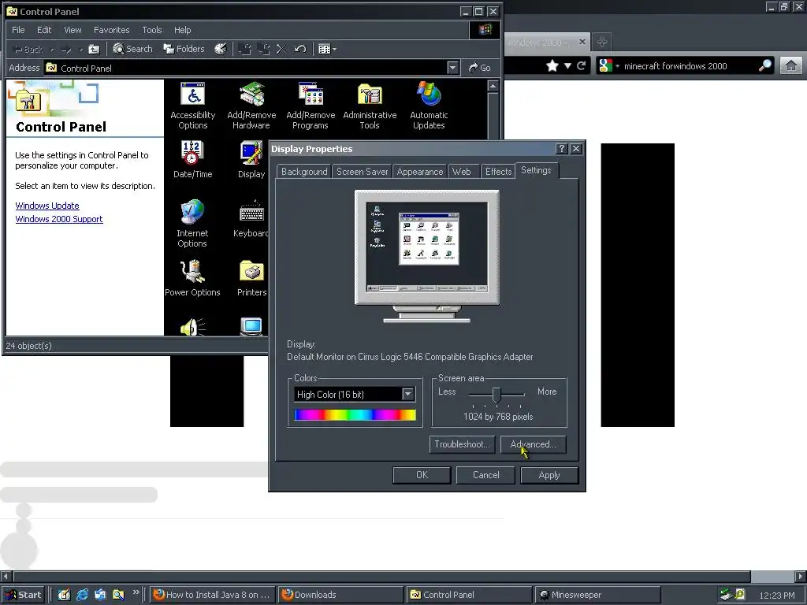Click the Undo toolbar icon

300,49
